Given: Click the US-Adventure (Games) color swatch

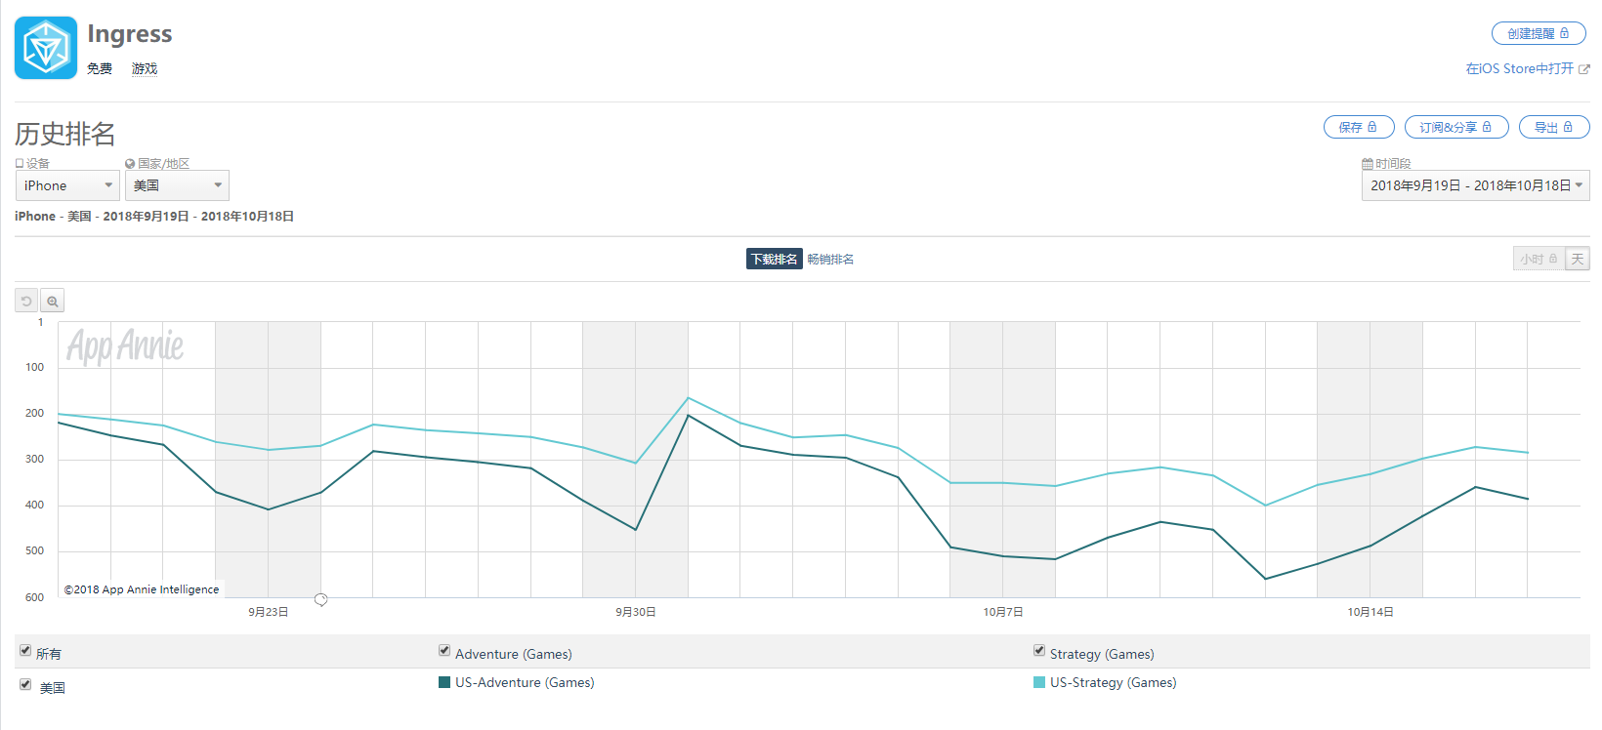Looking at the screenshot, I should 444,682.
